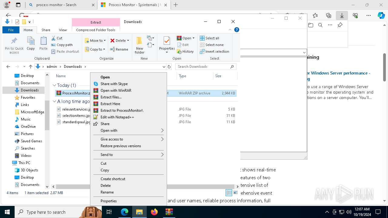
Task: Collapse the A long time ago group
Action: [54, 101]
